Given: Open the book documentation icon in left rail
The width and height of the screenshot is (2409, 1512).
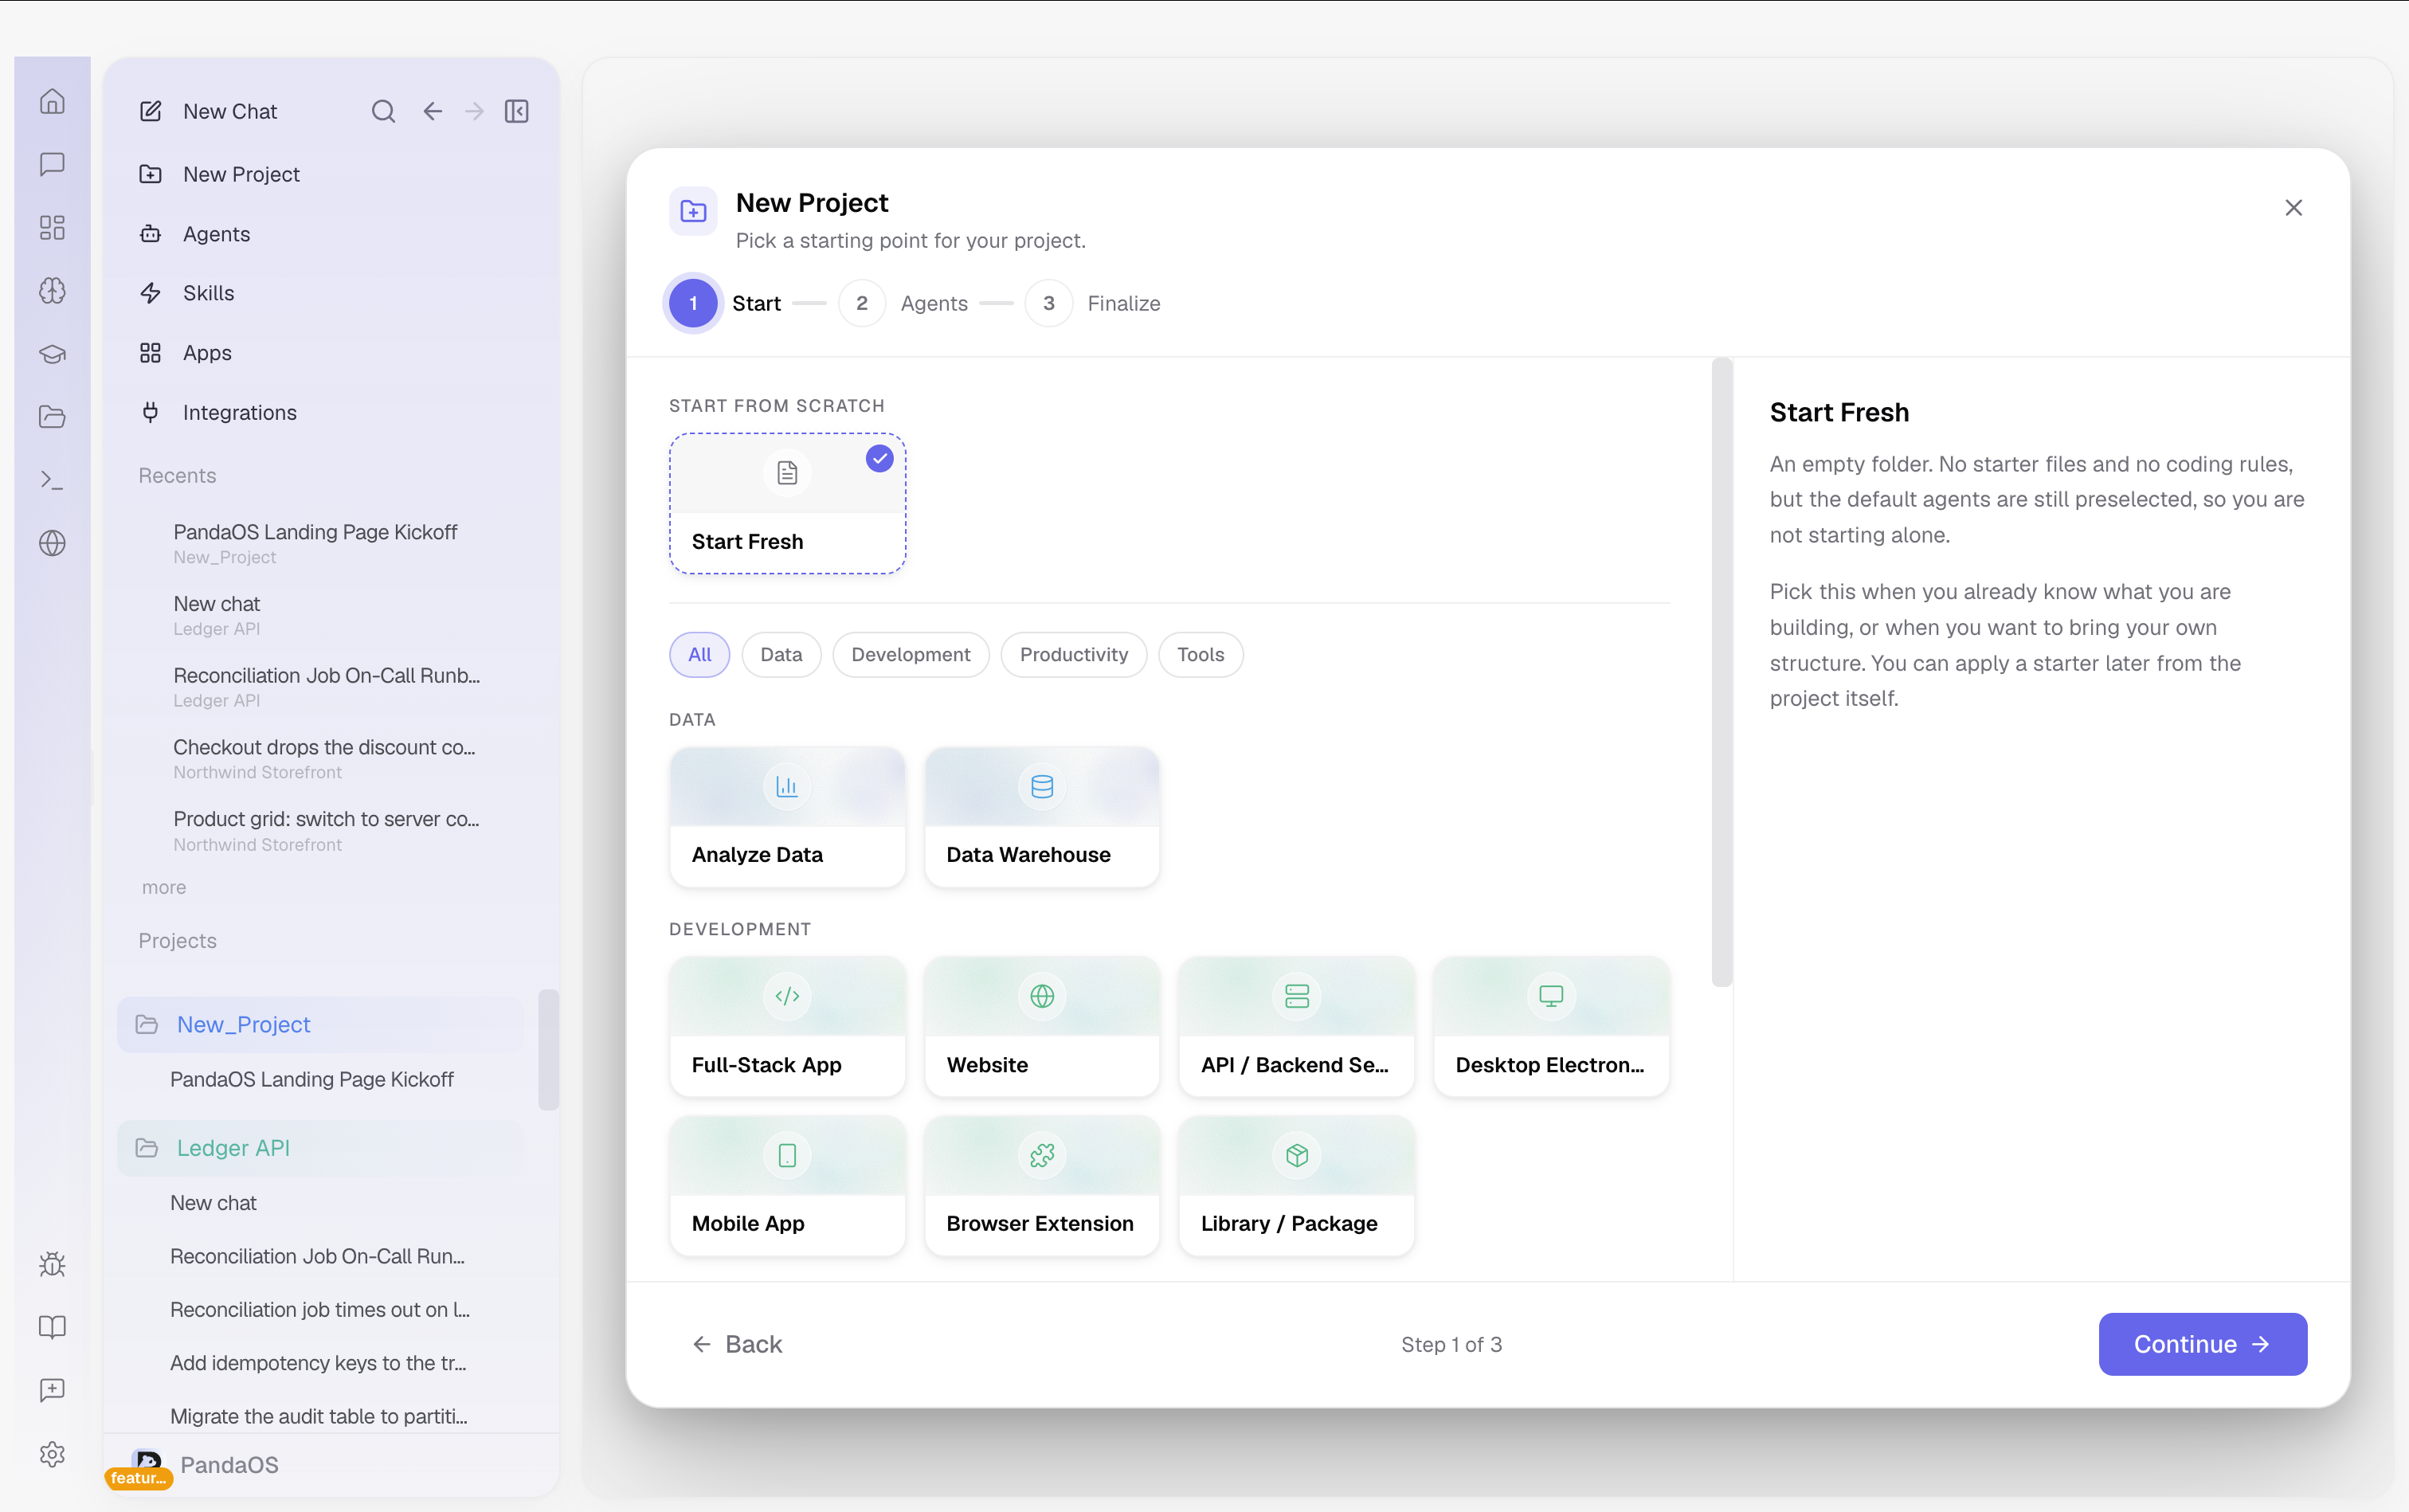Looking at the screenshot, I should (x=52, y=1327).
